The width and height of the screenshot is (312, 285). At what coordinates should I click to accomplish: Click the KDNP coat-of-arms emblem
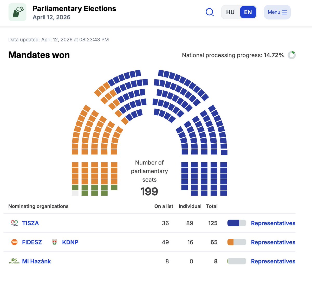(55, 242)
